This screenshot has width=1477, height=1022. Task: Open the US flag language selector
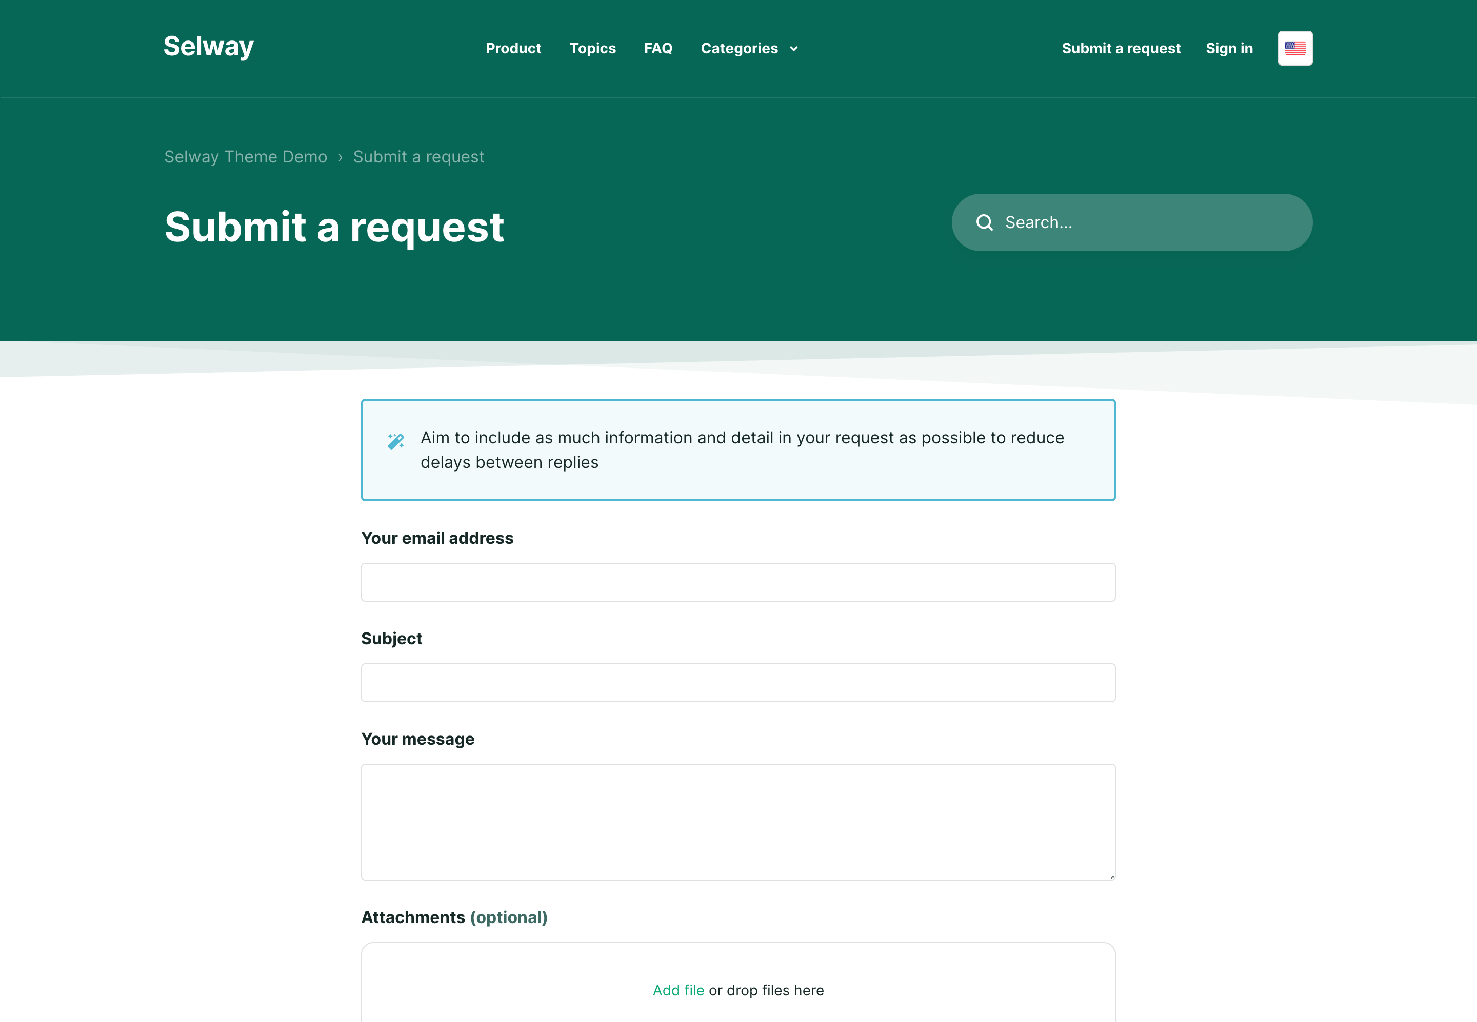coord(1294,48)
